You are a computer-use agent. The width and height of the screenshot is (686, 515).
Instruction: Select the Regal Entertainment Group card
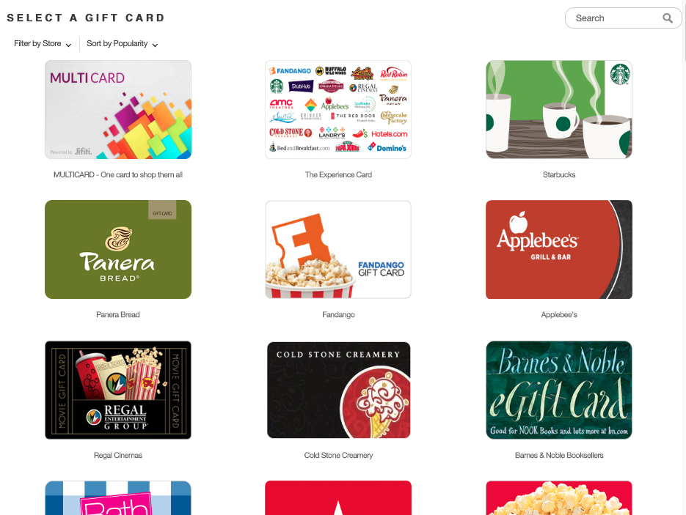coord(118,390)
